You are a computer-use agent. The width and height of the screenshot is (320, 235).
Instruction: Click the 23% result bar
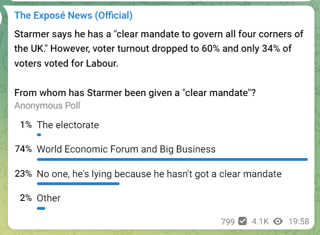point(78,184)
